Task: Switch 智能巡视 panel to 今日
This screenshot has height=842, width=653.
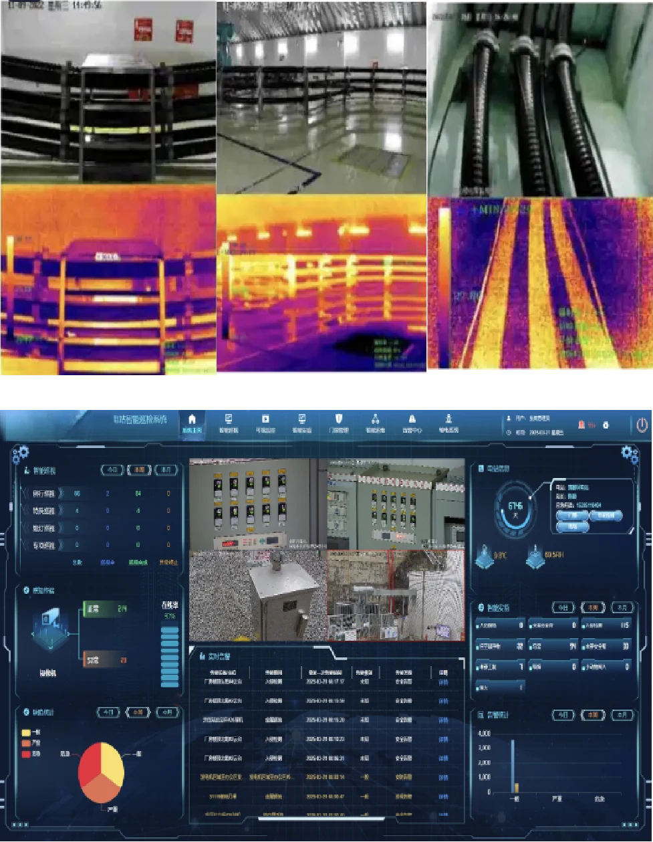Action: point(112,470)
